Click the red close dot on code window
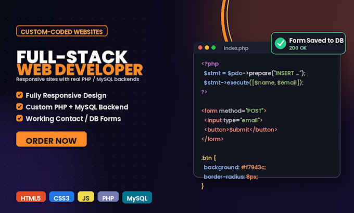The width and height of the screenshot is (354, 213). tap(200, 48)
